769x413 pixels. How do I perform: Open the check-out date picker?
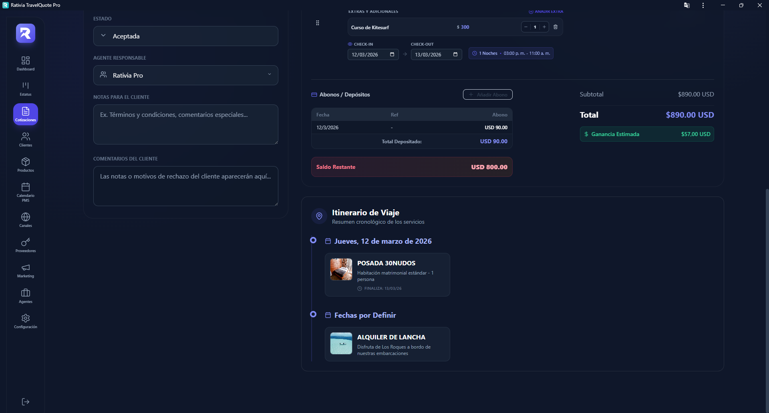[455, 54]
